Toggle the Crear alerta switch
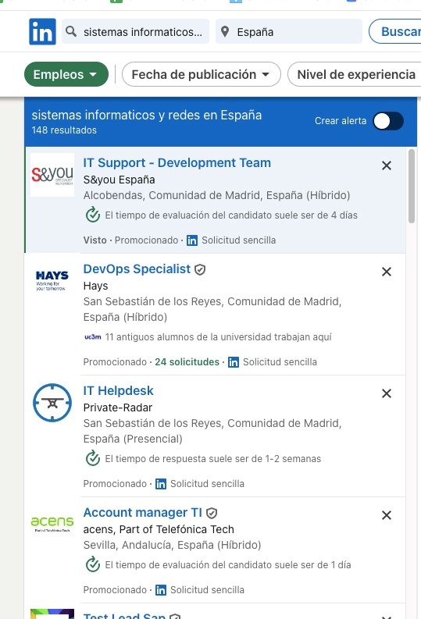Viewport: 421px width, 619px height. pos(388,121)
